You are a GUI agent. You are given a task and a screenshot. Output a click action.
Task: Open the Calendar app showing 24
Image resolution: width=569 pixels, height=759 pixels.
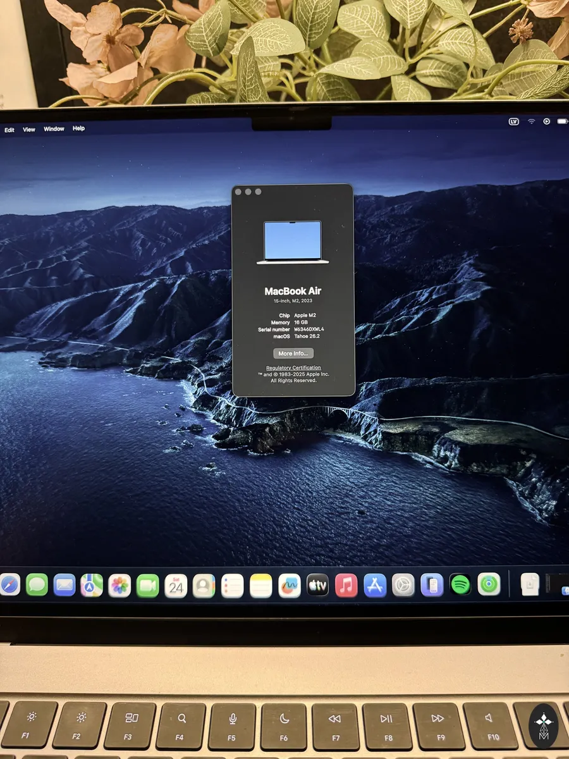coord(176,586)
